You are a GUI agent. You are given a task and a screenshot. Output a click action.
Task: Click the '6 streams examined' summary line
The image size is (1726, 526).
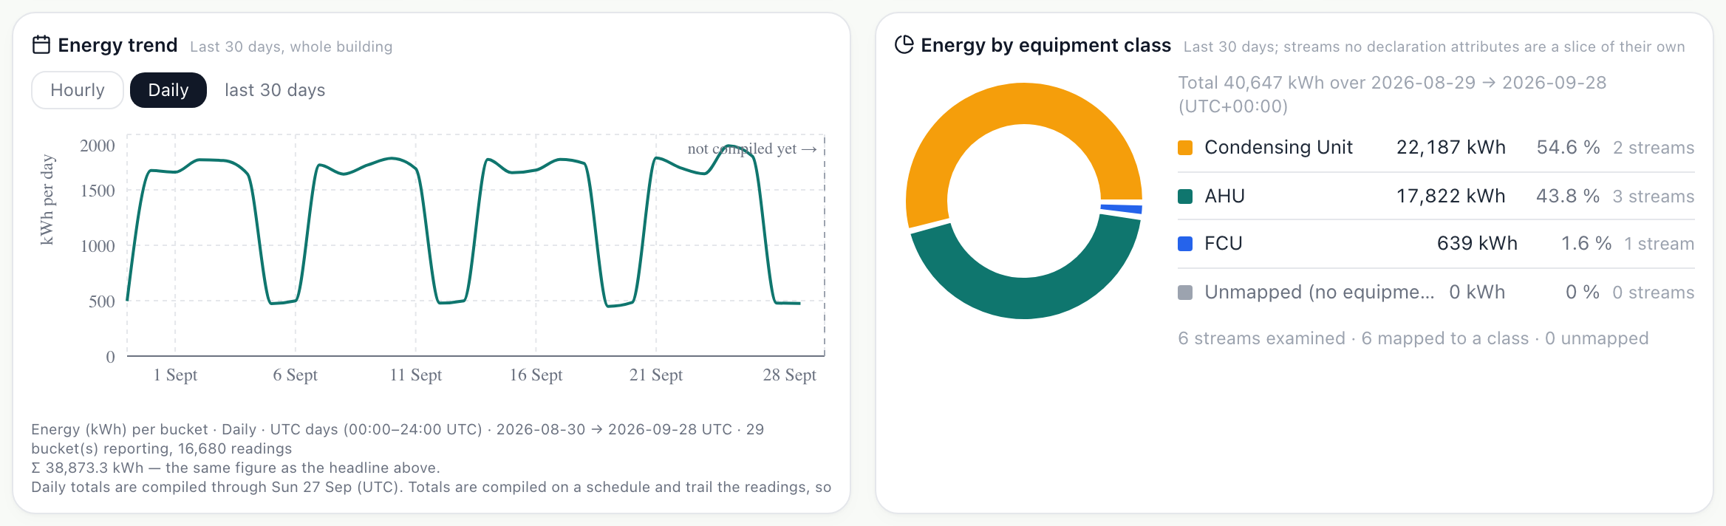(1413, 338)
